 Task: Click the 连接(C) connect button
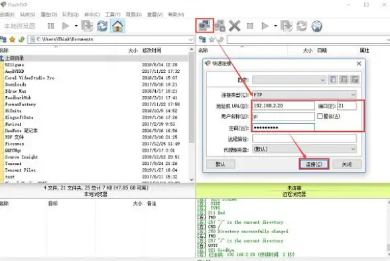[314, 164]
